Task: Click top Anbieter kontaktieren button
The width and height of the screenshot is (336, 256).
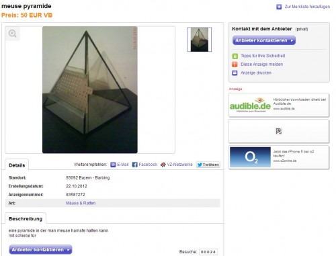Action: (264, 40)
